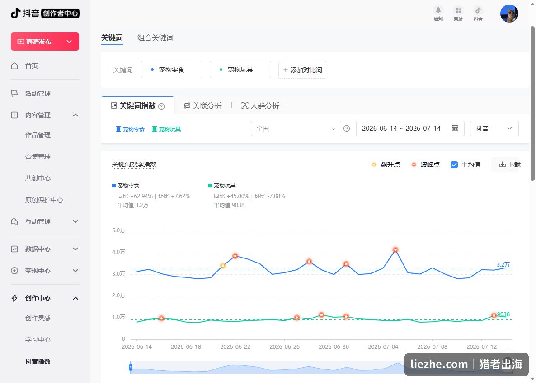The height and width of the screenshot is (383, 536).
Task: Click the date range input field
Action: tap(410, 129)
